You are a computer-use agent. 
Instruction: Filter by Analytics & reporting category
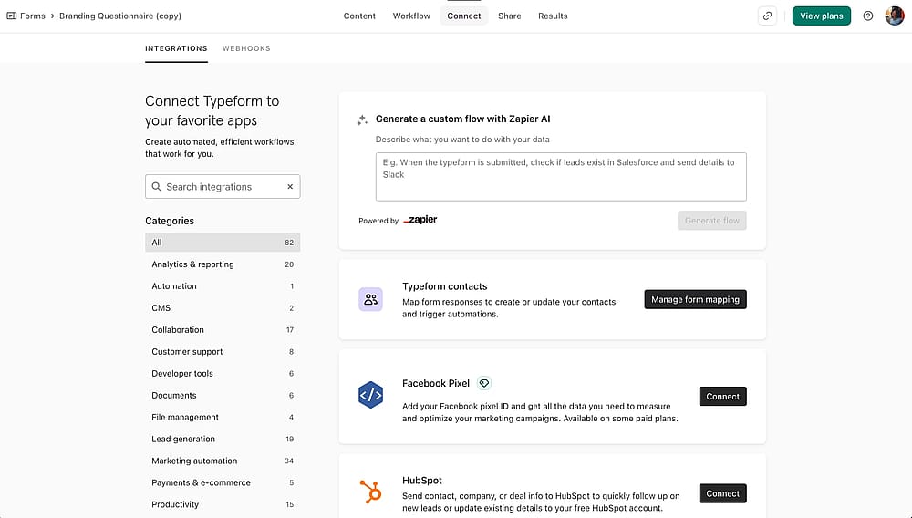tap(223, 264)
